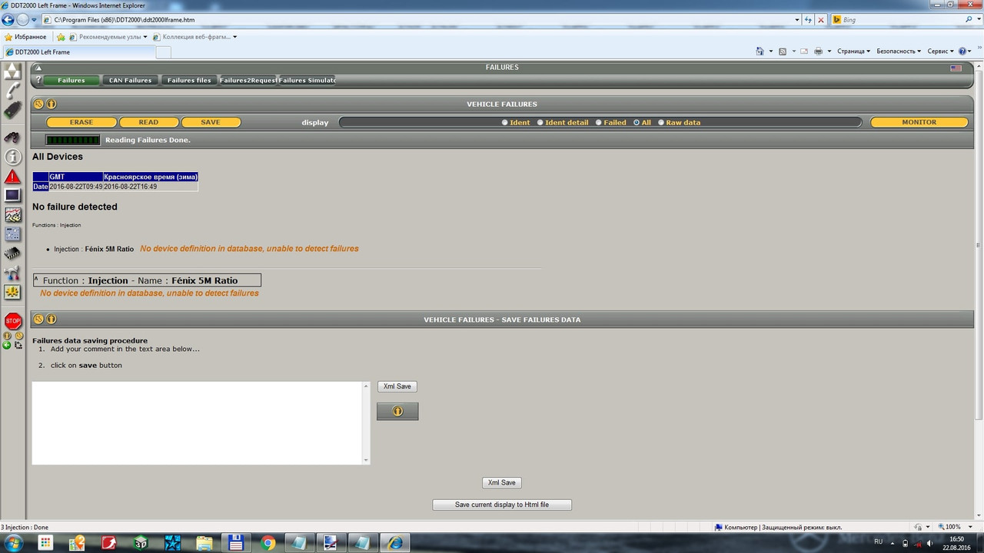Image resolution: width=984 pixels, height=553 pixels.
Task: Select the All display radio button
Action: (x=637, y=122)
